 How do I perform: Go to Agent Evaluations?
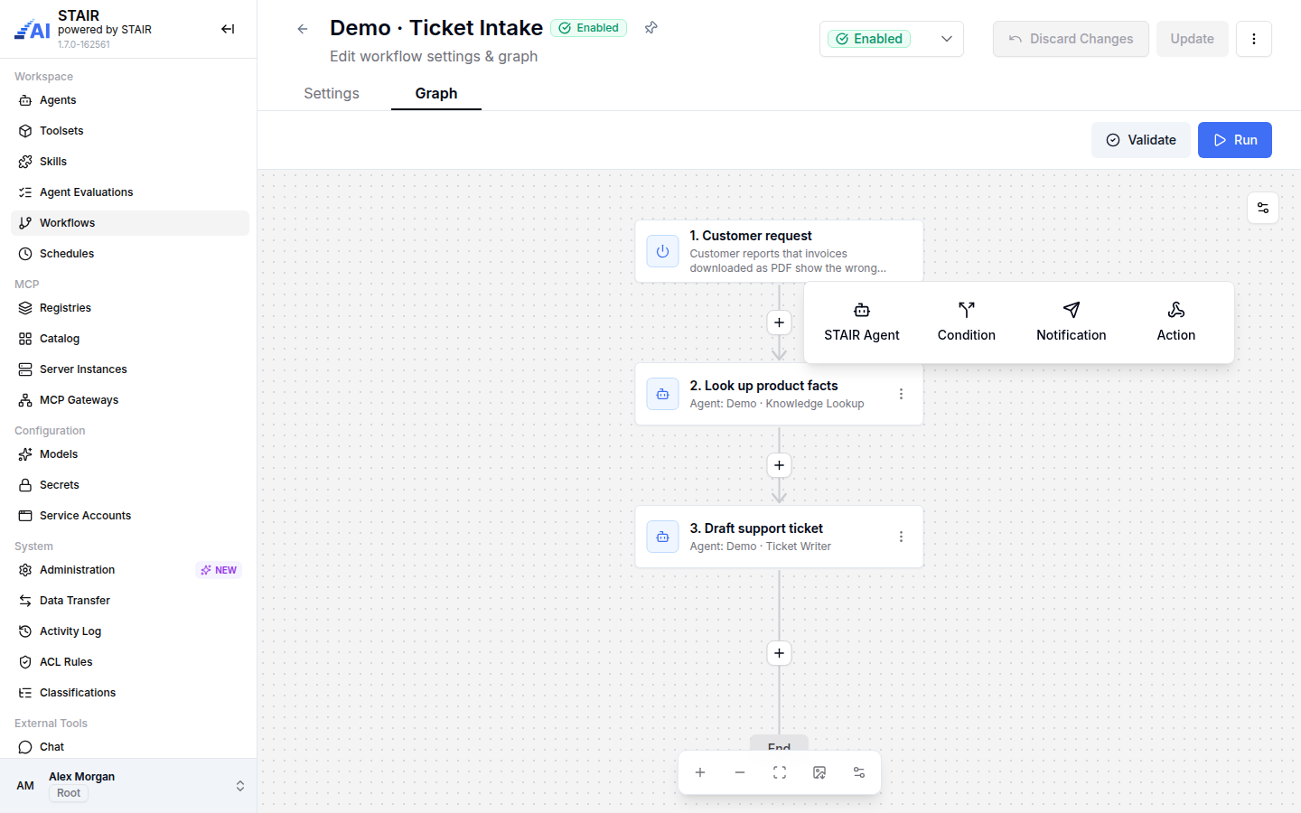(130, 192)
